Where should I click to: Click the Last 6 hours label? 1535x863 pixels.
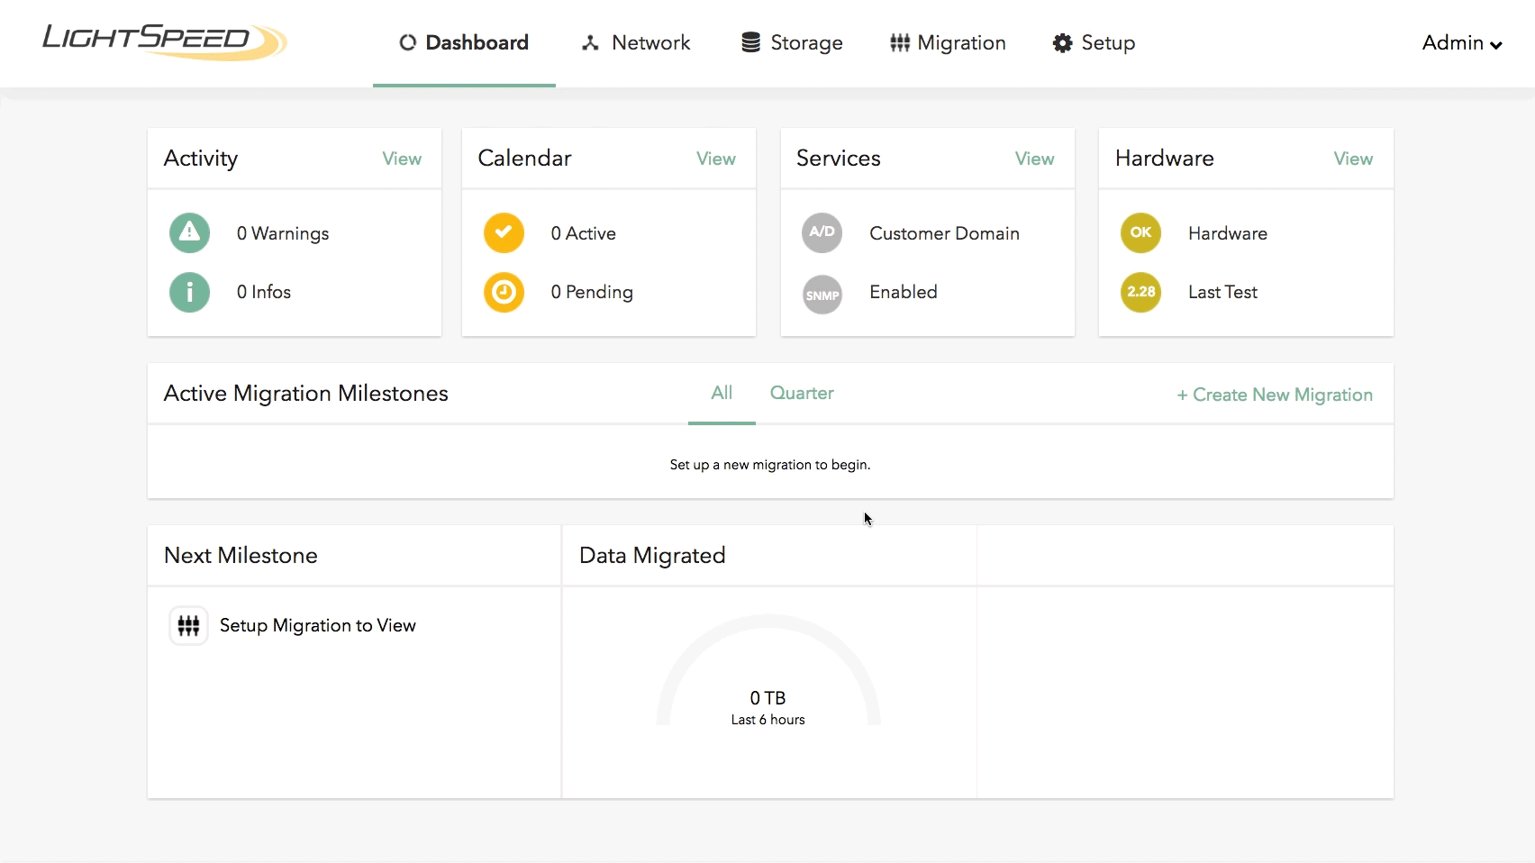[768, 720]
